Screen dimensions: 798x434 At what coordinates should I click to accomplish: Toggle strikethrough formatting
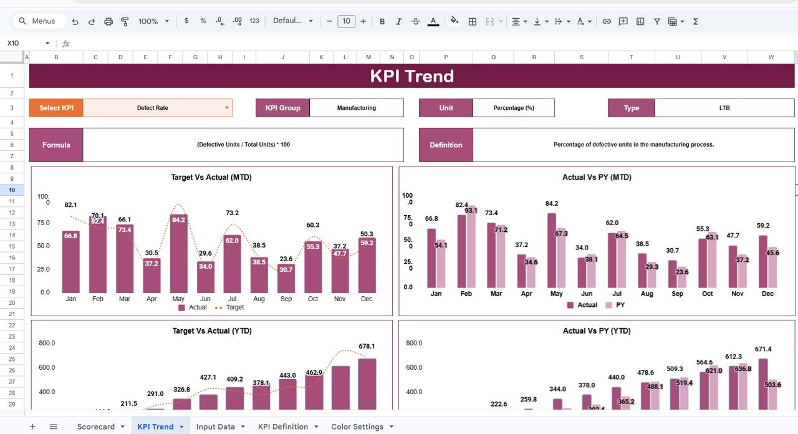[x=415, y=21]
